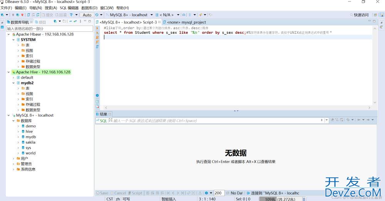Expand the 用户 users folder
The image size is (385, 201).
pos(13,158)
